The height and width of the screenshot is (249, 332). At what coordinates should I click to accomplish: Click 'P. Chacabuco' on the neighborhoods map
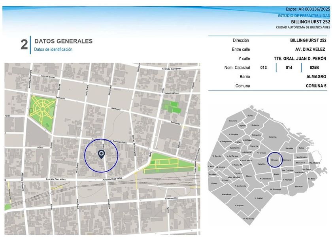click(265, 179)
